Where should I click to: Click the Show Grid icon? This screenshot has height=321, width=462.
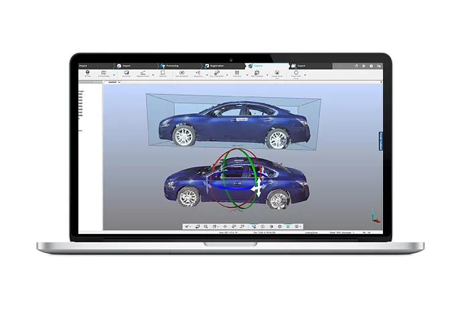238,74
